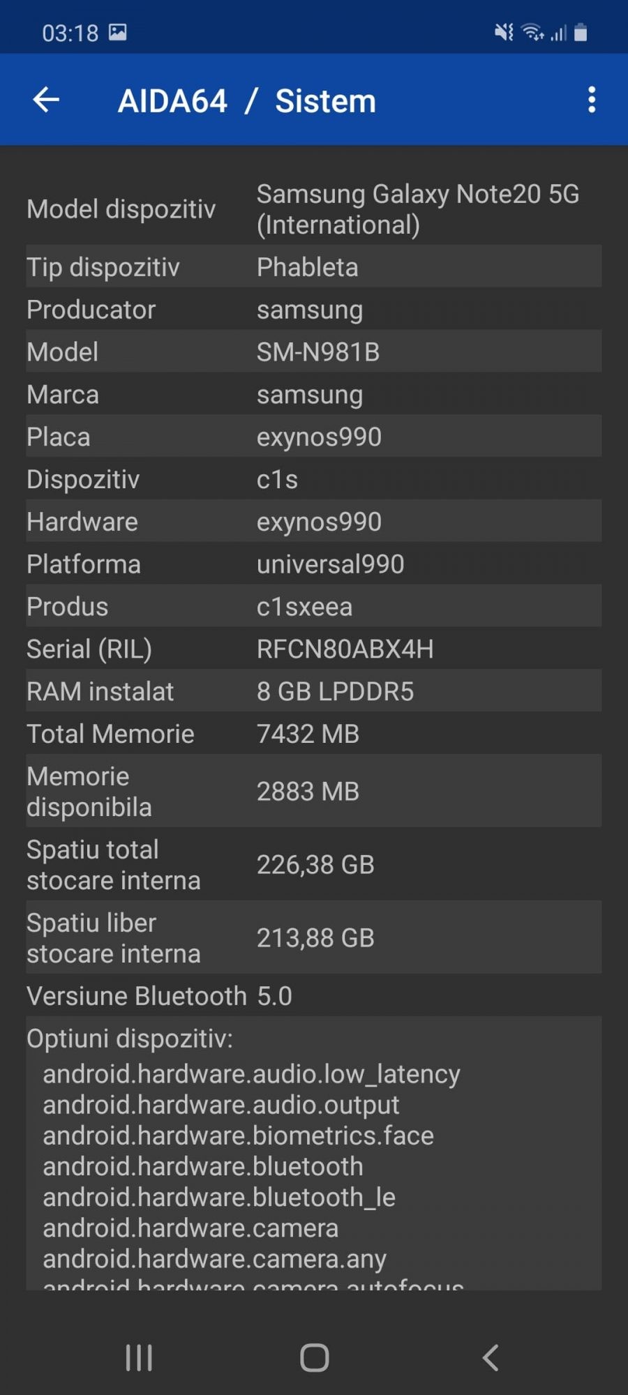Open the three-dot overflow menu
This screenshot has height=1395, width=628.
[x=592, y=100]
